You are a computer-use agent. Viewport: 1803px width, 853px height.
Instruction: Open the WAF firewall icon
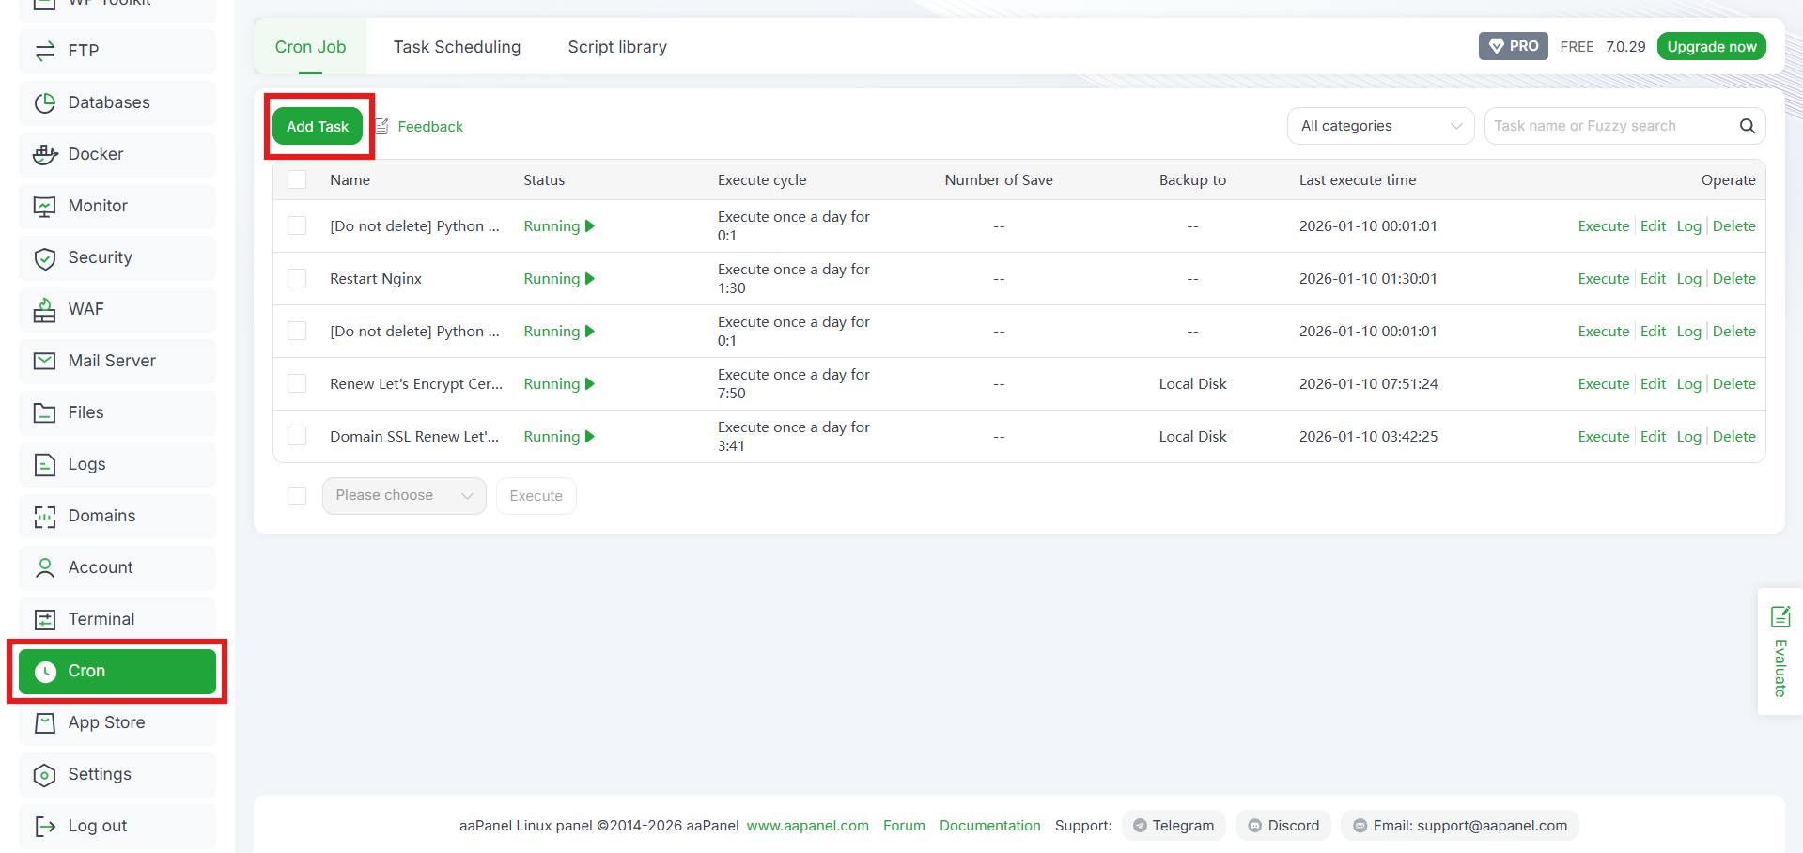45,309
